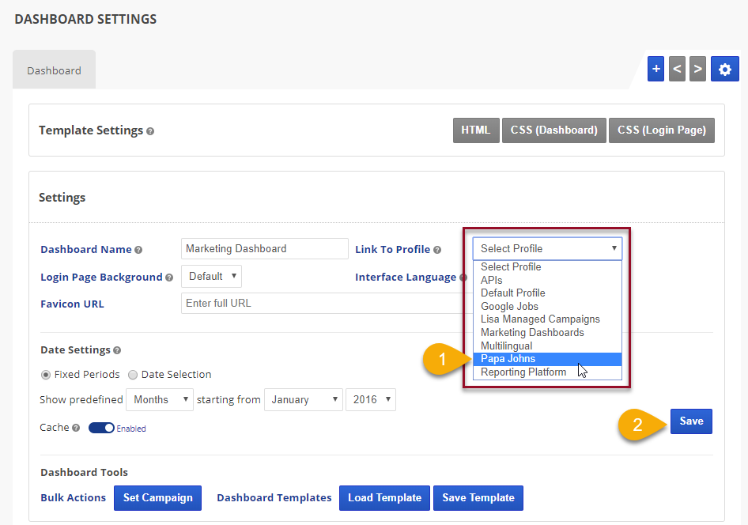Click help icon beside Login Page Background
Image resolution: width=748 pixels, height=525 pixels.
coord(169,278)
